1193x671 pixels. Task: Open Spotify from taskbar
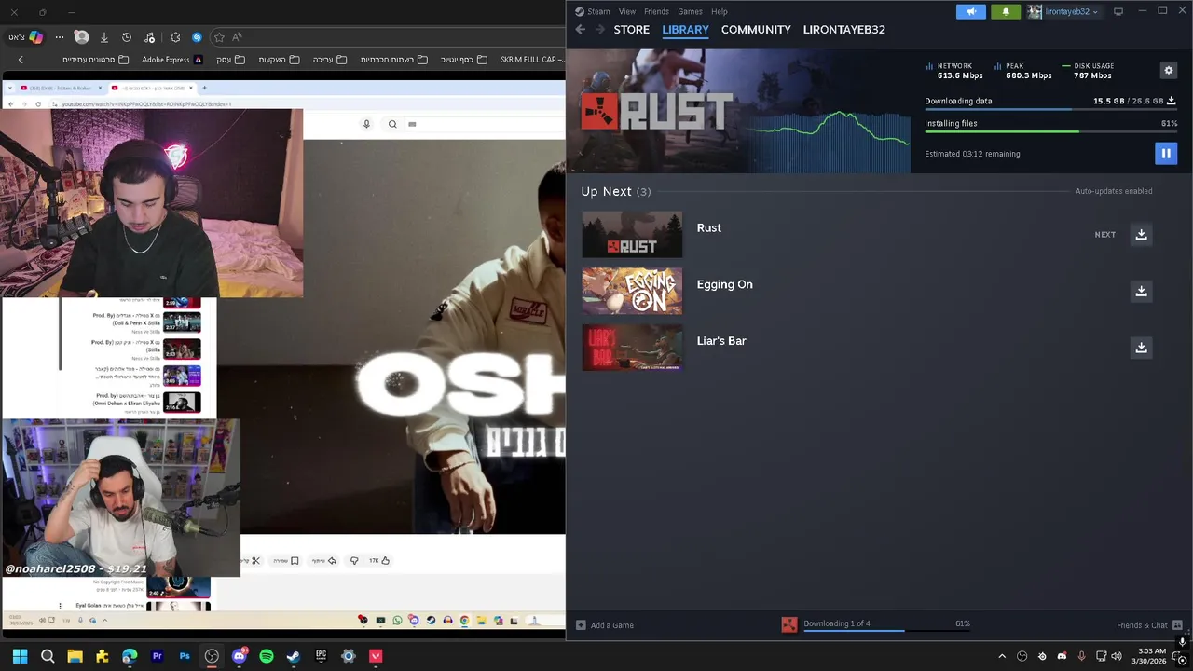(x=267, y=656)
